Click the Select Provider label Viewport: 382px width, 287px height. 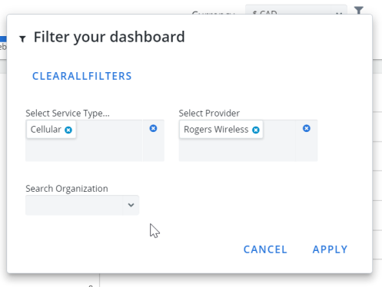click(x=209, y=114)
